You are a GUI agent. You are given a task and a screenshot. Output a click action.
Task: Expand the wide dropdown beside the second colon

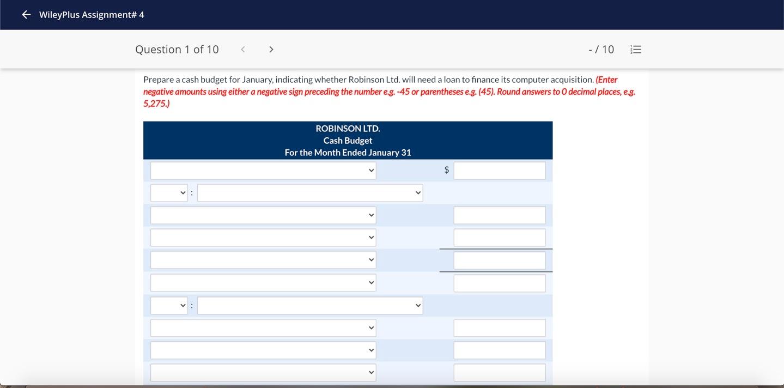tap(309, 305)
